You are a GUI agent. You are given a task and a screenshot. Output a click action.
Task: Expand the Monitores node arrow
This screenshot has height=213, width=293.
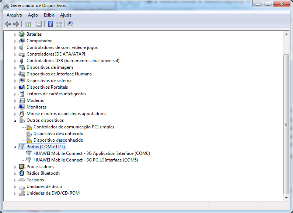pos(15,107)
